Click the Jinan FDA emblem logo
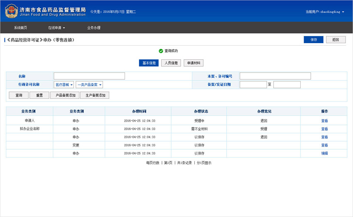Image resolution: width=353 pixels, height=217 pixels. point(11,11)
